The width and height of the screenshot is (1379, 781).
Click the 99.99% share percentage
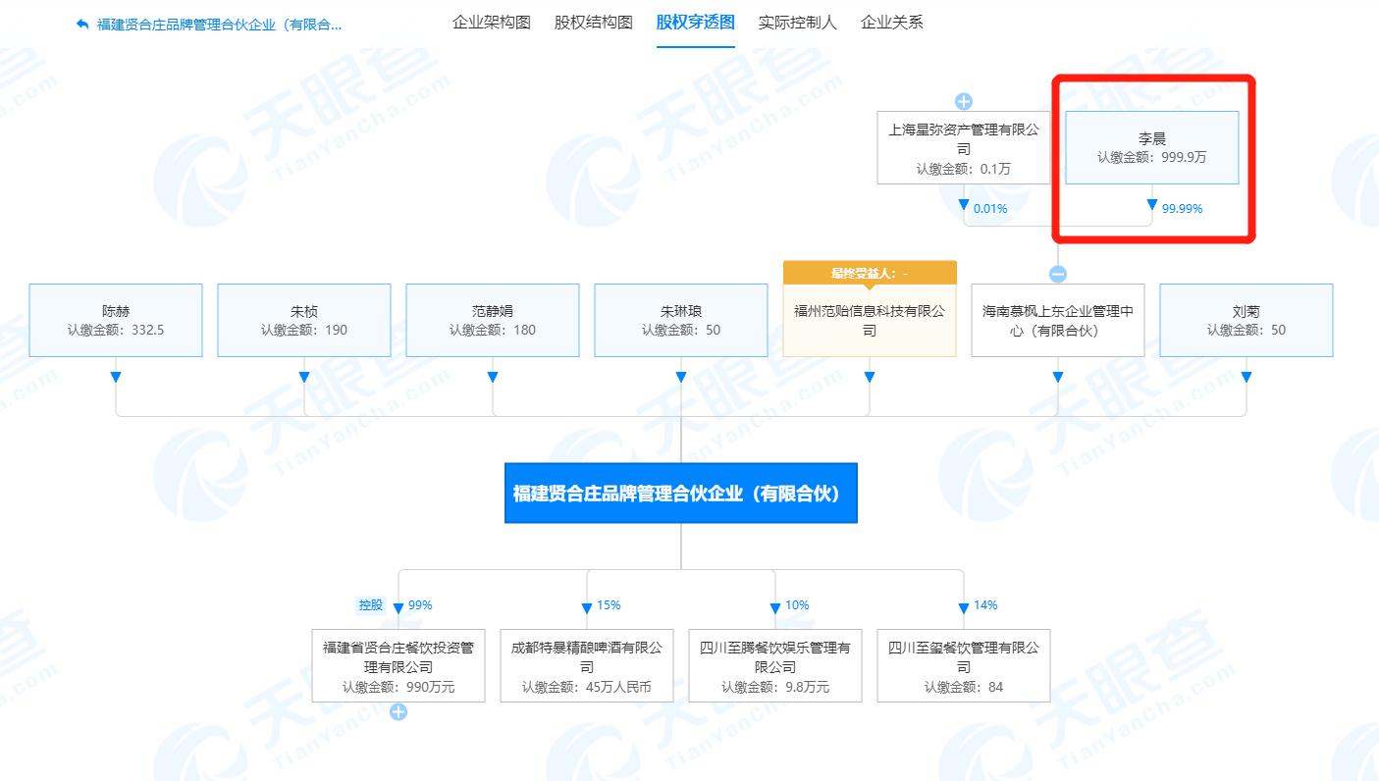[x=1182, y=208]
